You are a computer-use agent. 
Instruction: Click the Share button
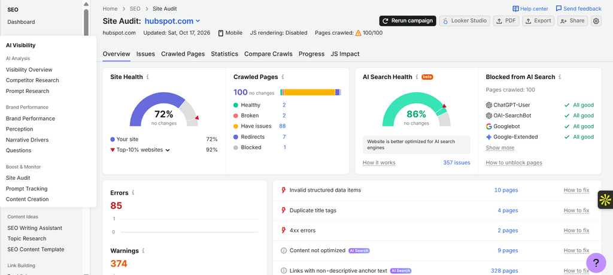pos(572,21)
